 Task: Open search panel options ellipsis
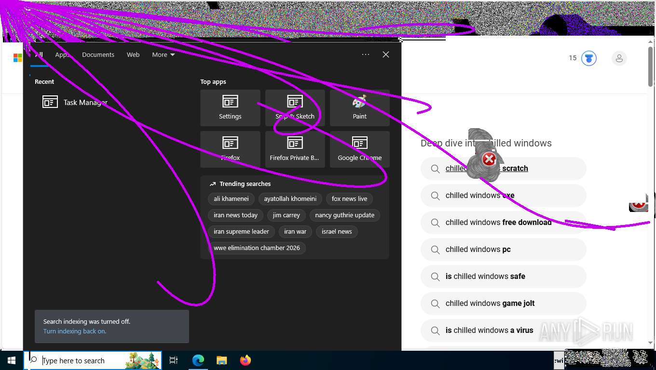click(366, 54)
